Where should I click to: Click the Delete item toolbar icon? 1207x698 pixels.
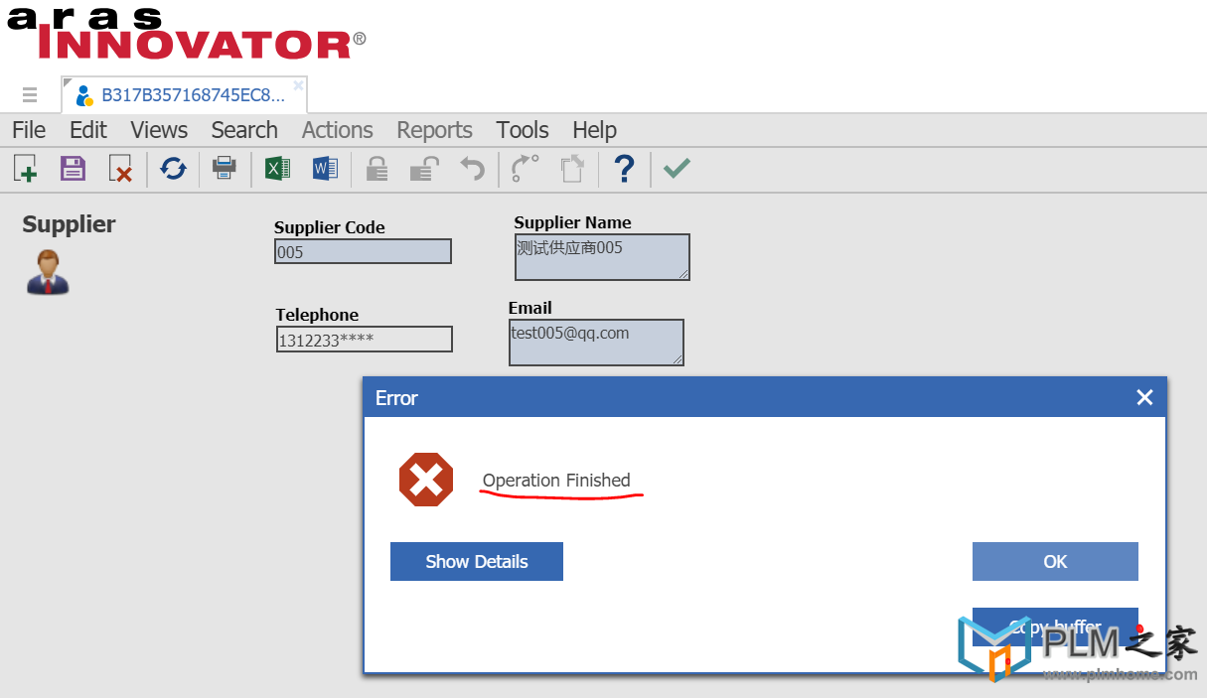tap(120, 169)
